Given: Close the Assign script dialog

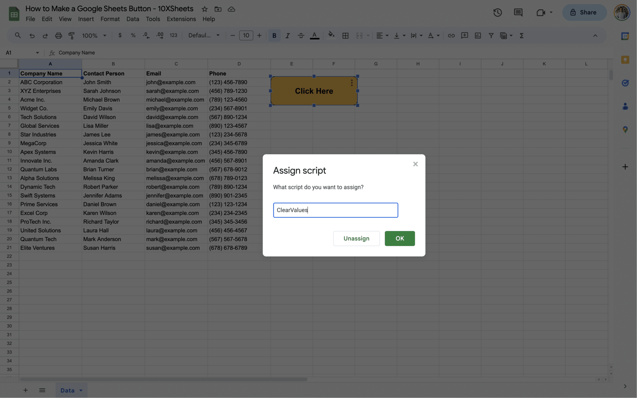Looking at the screenshot, I should [x=415, y=164].
